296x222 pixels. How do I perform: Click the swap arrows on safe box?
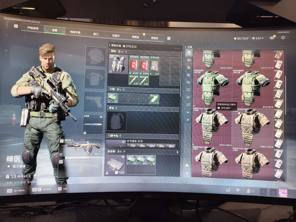tap(123, 157)
